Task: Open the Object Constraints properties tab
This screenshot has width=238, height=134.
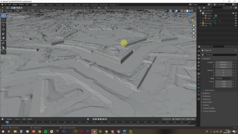Action: (x=199, y=88)
